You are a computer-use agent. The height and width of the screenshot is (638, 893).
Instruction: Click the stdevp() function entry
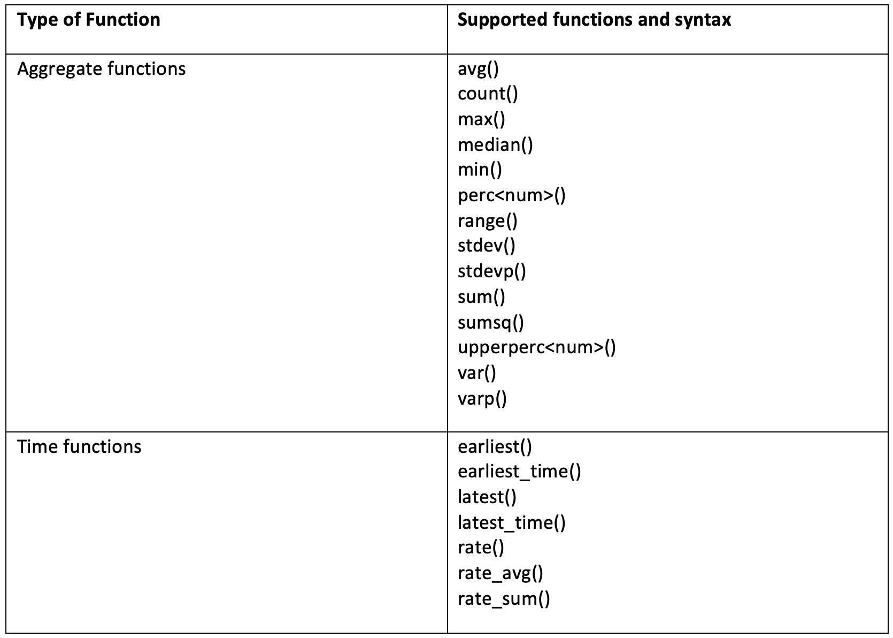tap(492, 271)
